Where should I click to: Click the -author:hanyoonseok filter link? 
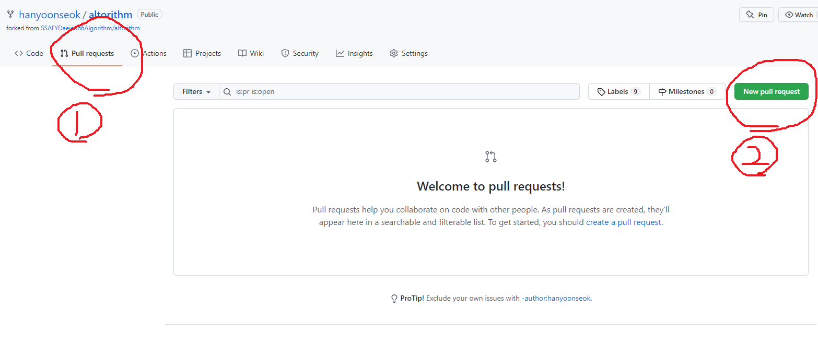556,299
